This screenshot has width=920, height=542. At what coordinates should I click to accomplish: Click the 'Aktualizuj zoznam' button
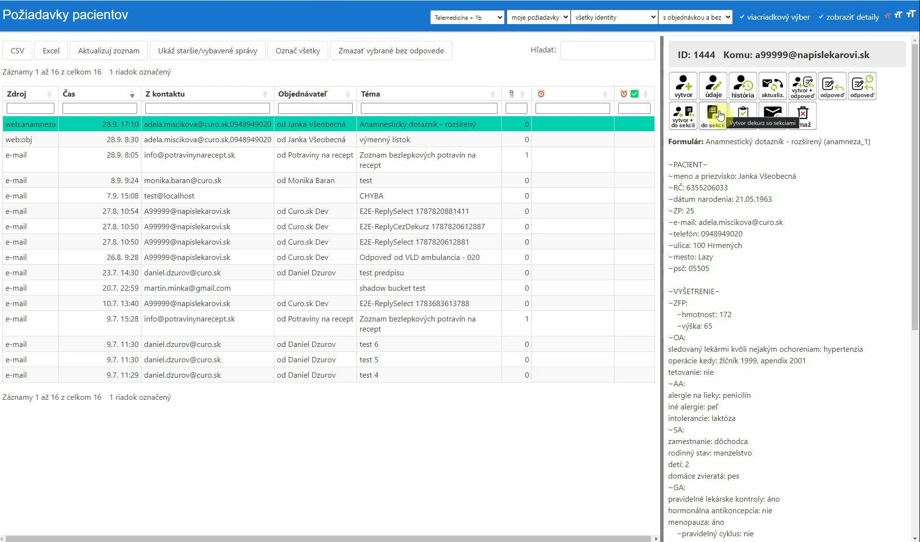point(109,50)
